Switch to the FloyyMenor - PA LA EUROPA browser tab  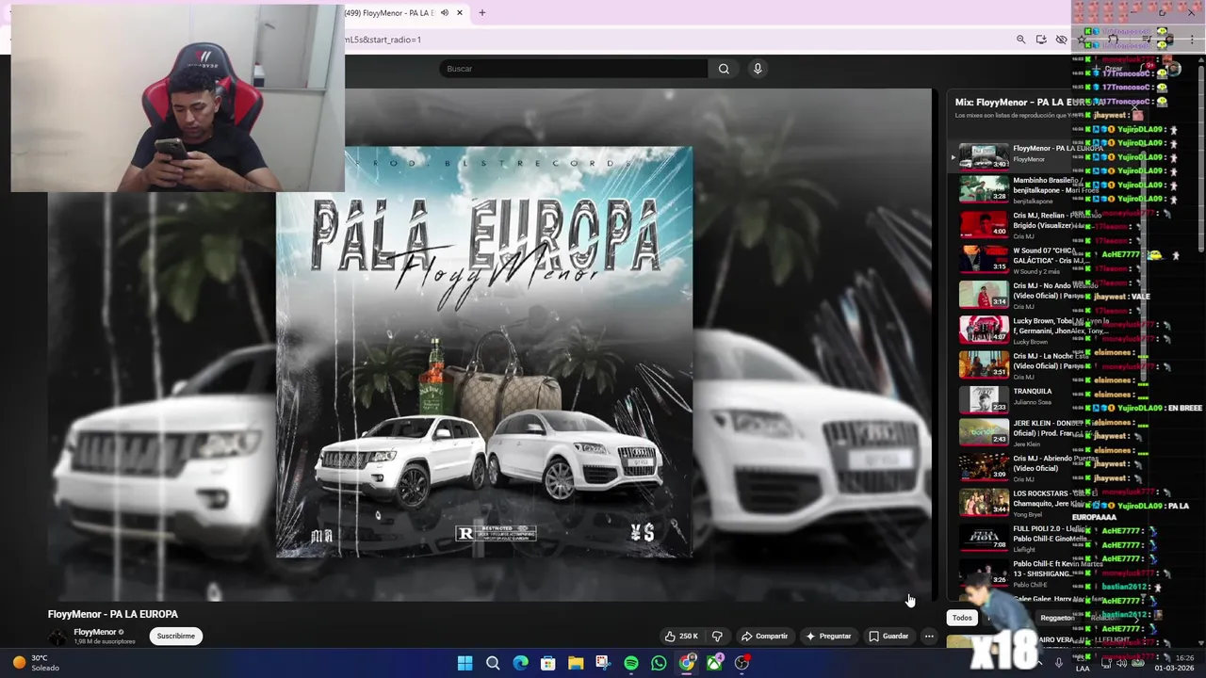pyautogui.click(x=388, y=13)
